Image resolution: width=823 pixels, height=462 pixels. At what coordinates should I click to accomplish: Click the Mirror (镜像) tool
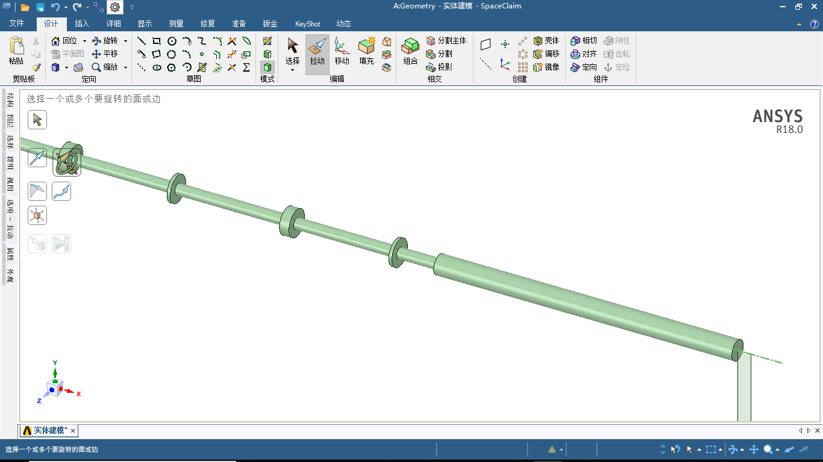click(x=546, y=67)
